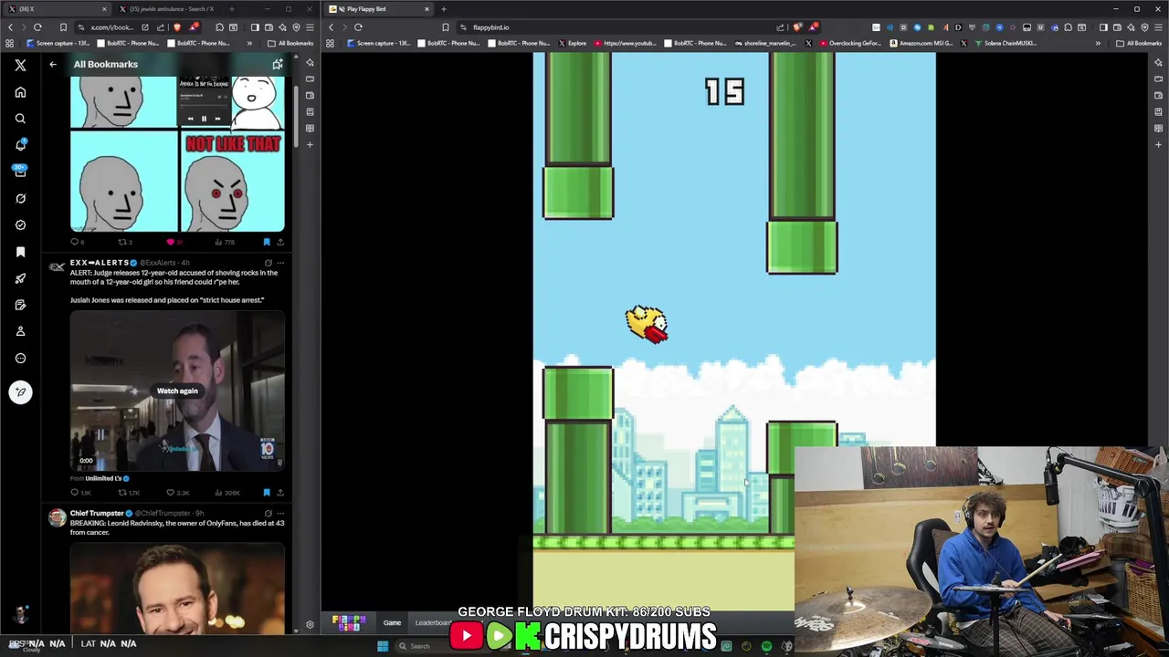Click the bookmark folder icon in the All Bookmarks header

pyautogui.click(x=277, y=64)
